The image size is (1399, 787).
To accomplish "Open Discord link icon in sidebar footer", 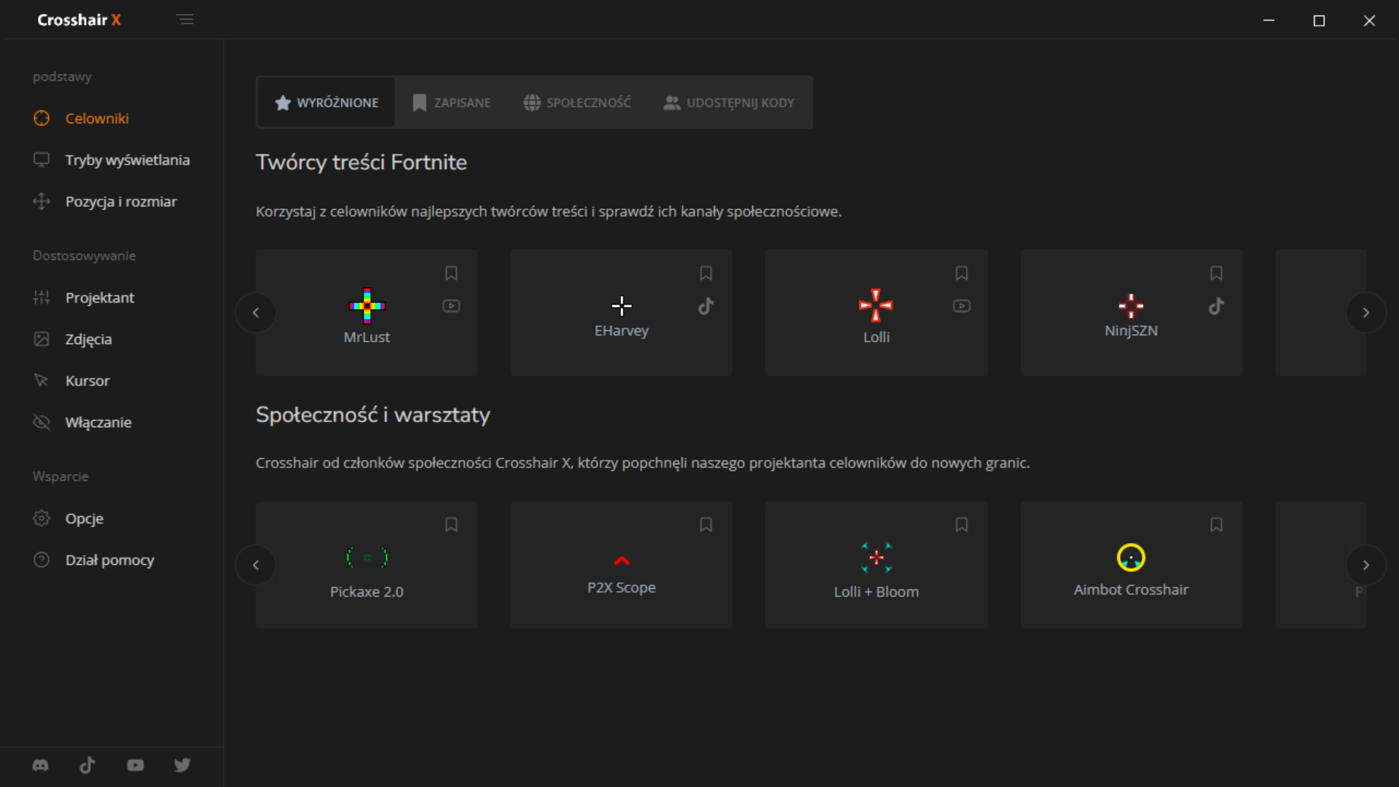I will pos(41,765).
